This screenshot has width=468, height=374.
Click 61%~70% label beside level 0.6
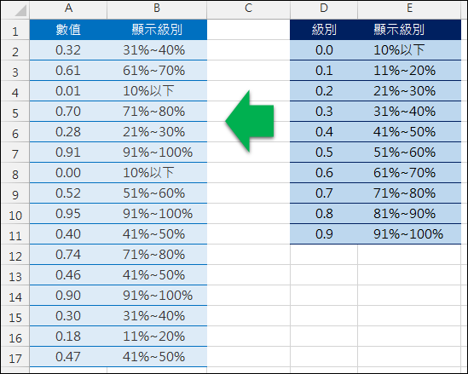(409, 173)
